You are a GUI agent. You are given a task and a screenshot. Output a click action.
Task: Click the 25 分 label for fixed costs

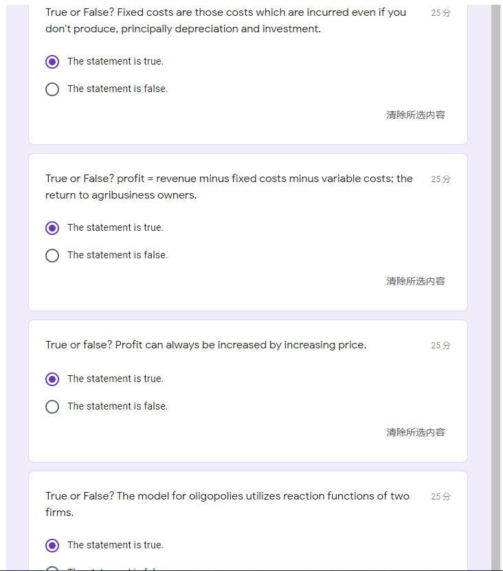[x=440, y=13]
